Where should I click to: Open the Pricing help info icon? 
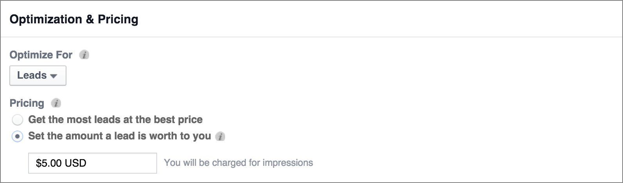coord(56,103)
